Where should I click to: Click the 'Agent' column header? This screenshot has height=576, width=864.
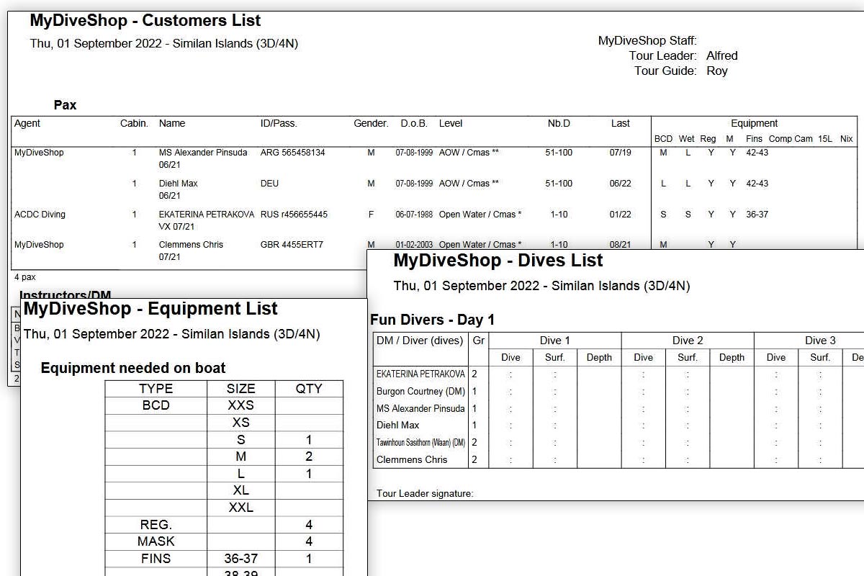[x=27, y=123]
